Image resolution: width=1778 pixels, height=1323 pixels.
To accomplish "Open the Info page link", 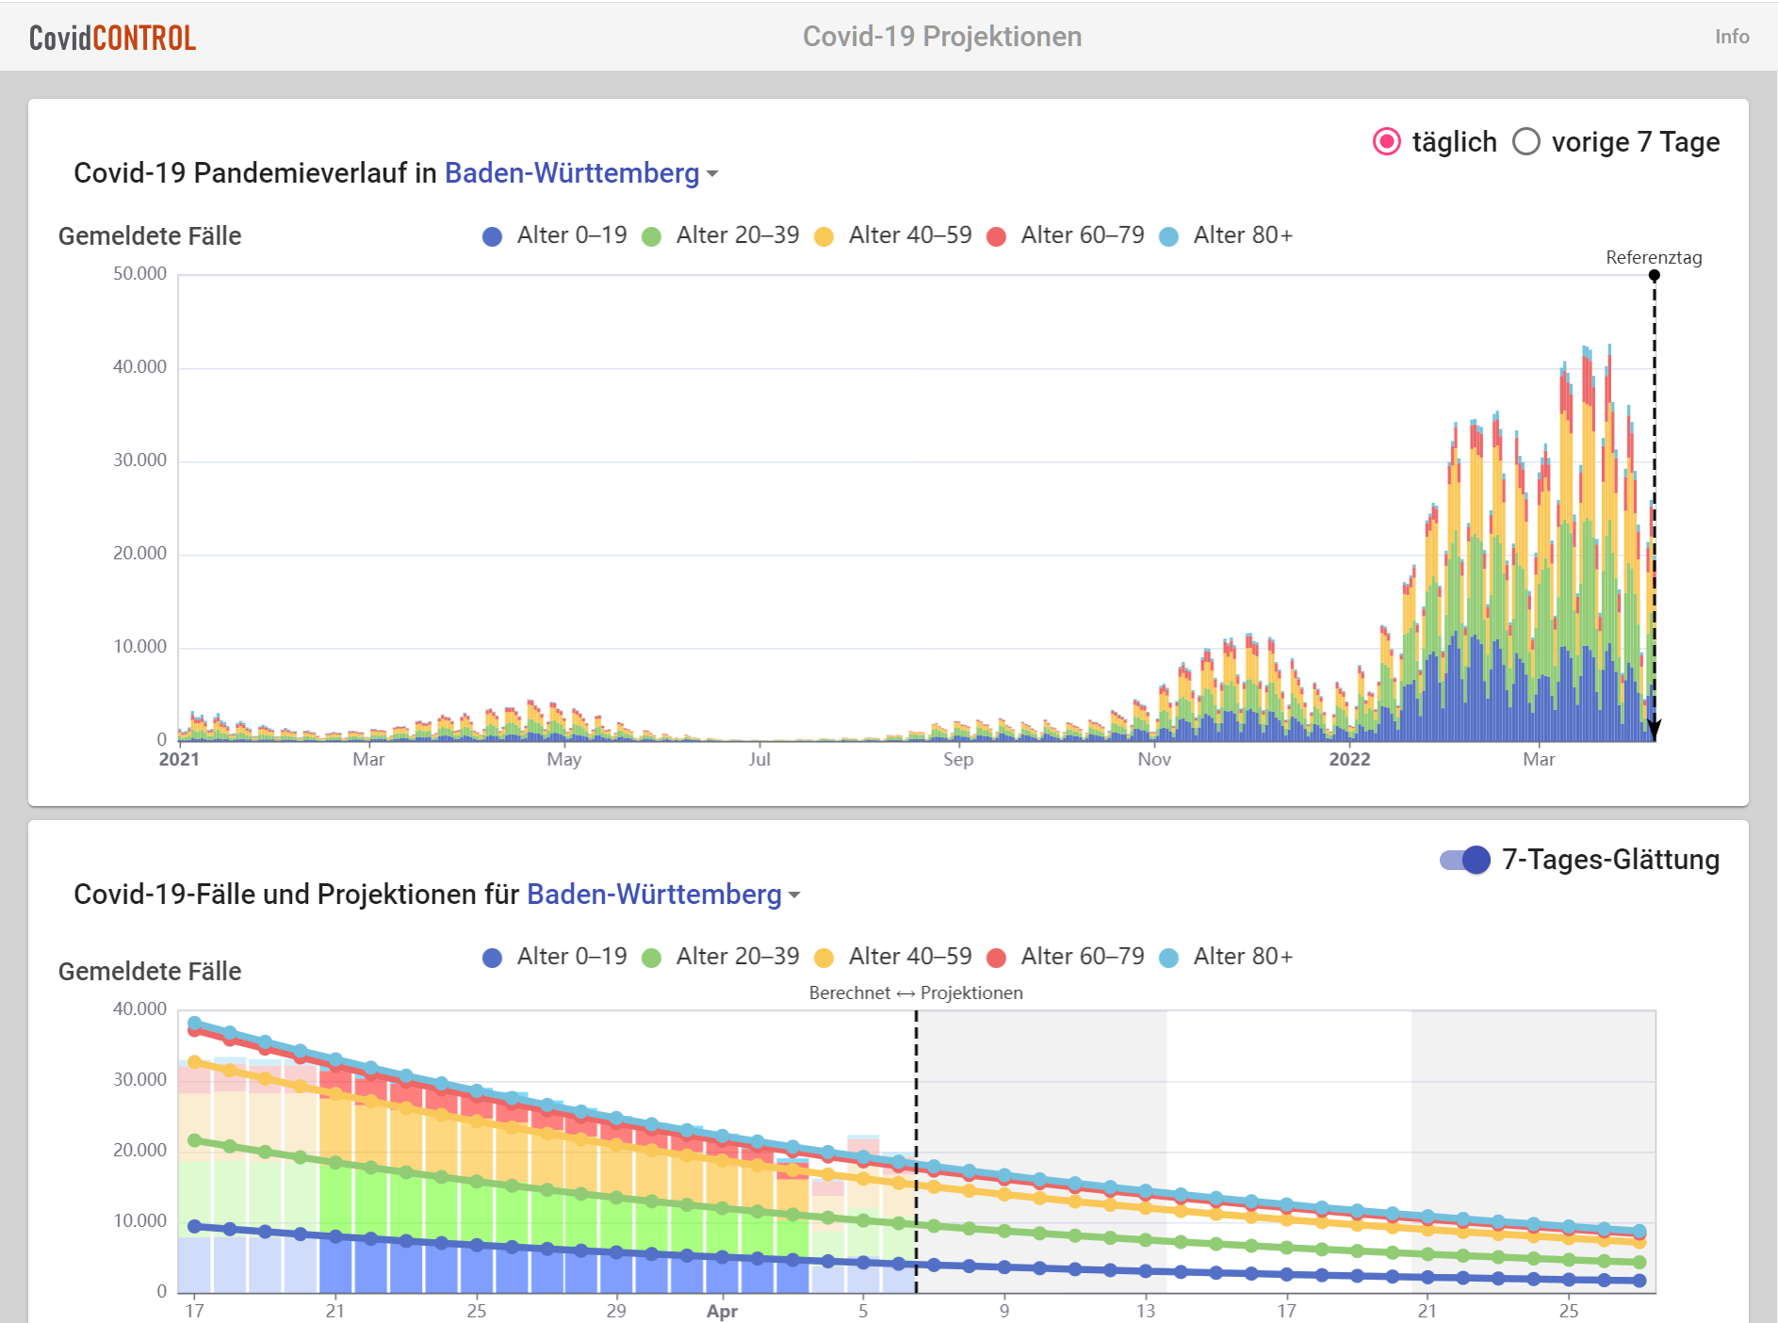I will pyautogui.click(x=1731, y=37).
